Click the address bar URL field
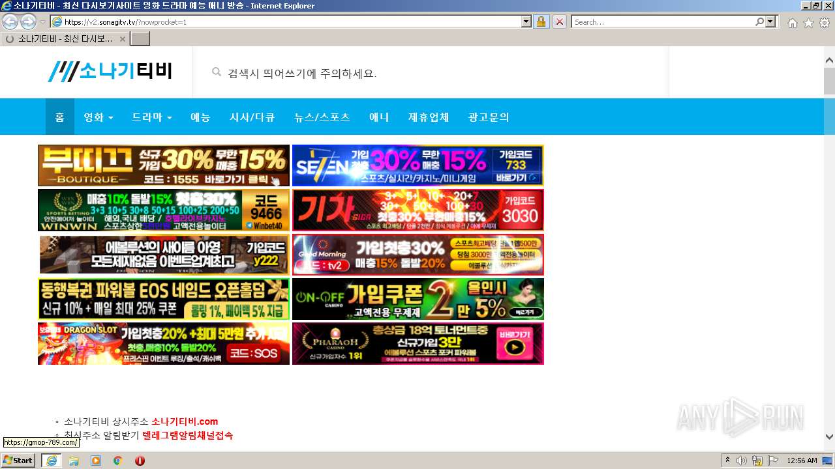The width and height of the screenshot is (835, 469). coord(292,21)
